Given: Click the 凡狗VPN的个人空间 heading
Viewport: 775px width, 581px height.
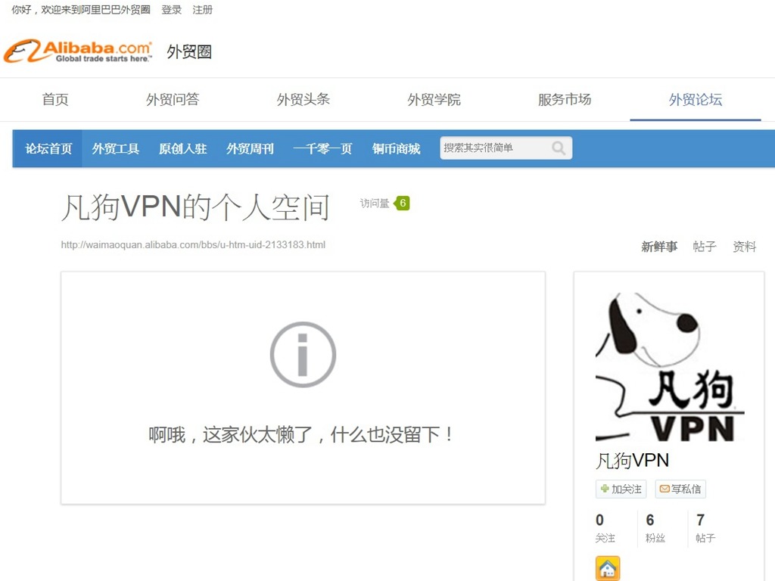Looking at the screenshot, I should coord(195,207).
